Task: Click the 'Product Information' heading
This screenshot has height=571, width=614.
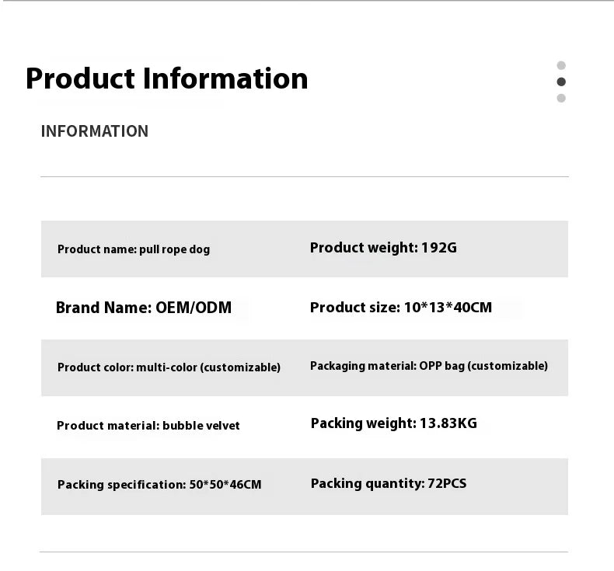Action: [166, 78]
